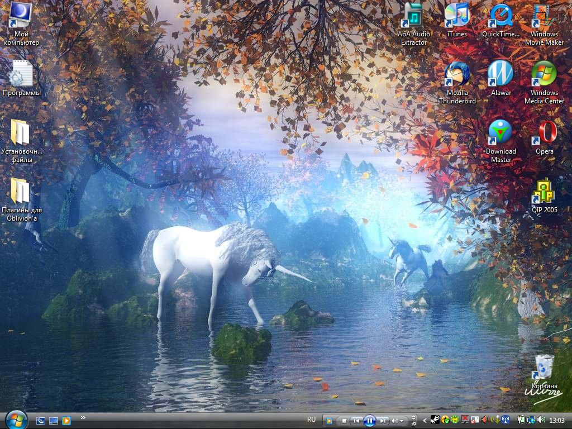Select the Opera browser shortcut
The height and width of the screenshot is (429, 572).
tap(544, 137)
